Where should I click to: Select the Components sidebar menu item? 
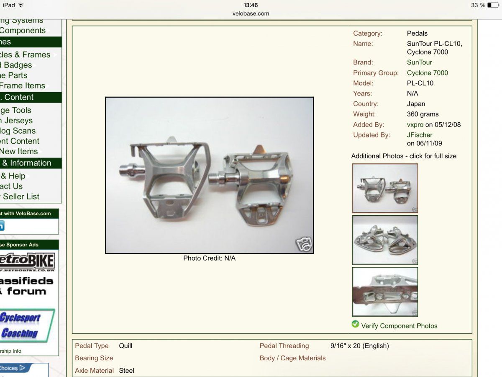(x=23, y=31)
